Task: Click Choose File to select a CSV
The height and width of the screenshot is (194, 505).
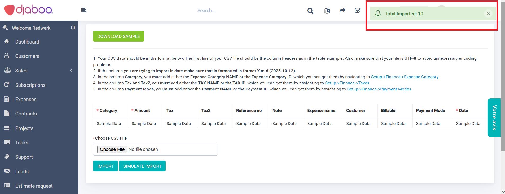Action: tap(112, 149)
